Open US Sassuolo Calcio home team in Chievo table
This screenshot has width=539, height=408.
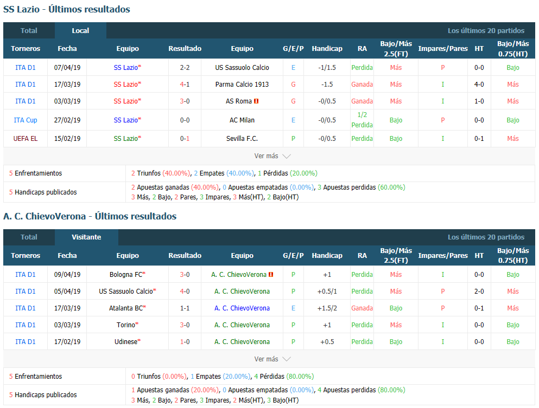[x=126, y=292]
